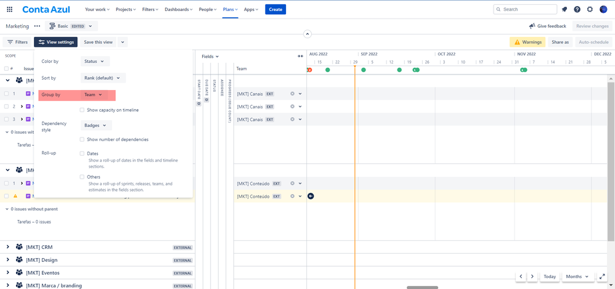Move timeline to next period arrow
615x289 pixels.
(532, 277)
